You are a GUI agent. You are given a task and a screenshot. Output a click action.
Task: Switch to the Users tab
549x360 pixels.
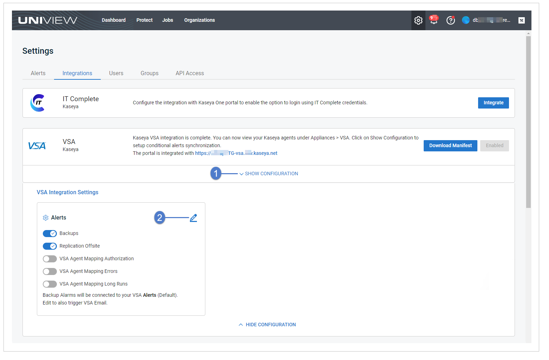(x=116, y=73)
